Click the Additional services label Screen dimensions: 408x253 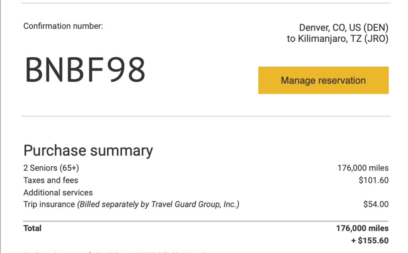58,193
